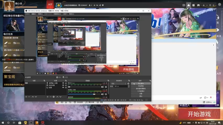Toggle lock on audio input capture source
This screenshot has height=125, width=223.
(x=66, y=83)
